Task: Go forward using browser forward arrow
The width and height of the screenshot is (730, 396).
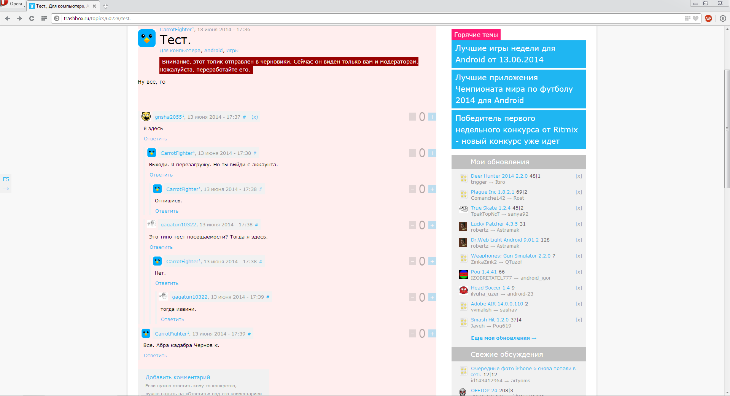Action: pos(19,18)
